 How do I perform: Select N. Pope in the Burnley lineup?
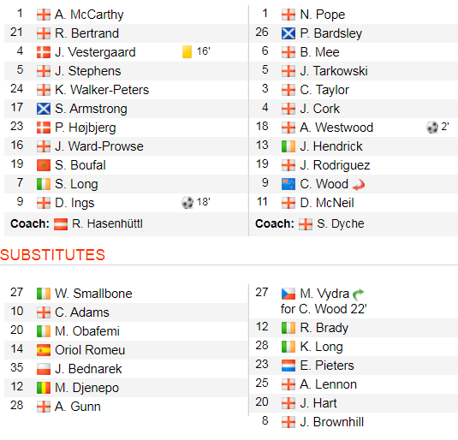pyautogui.click(x=323, y=15)
